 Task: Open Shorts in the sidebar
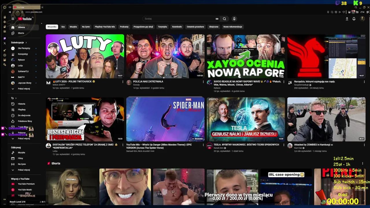24,33
